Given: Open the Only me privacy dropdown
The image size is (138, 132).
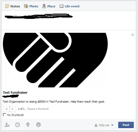Looking at the screenshot, I should pyautogui.click(x=104, y=125).
